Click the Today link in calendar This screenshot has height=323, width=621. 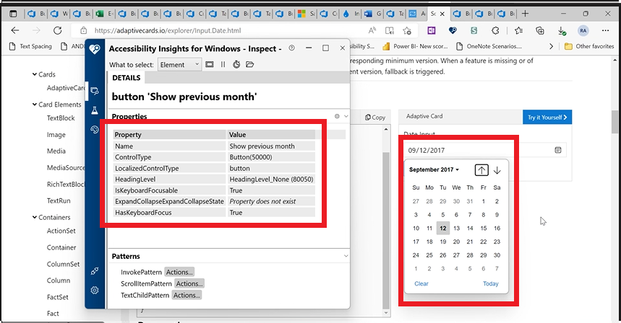[490, 283]
